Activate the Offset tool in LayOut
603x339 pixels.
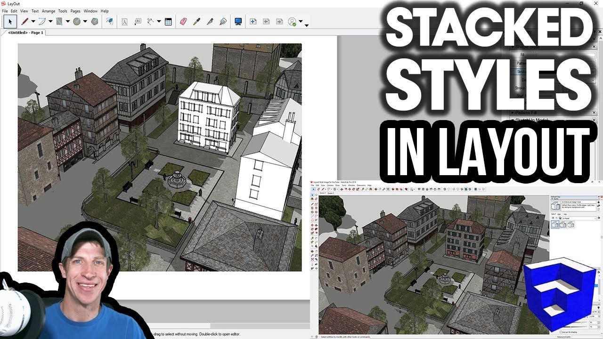point(109,21)
